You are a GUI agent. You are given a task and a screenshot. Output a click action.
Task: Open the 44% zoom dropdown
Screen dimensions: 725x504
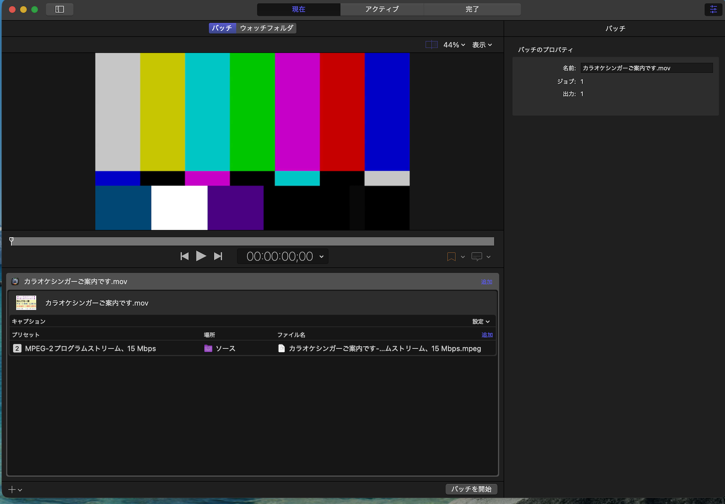[x=454, y=45]
